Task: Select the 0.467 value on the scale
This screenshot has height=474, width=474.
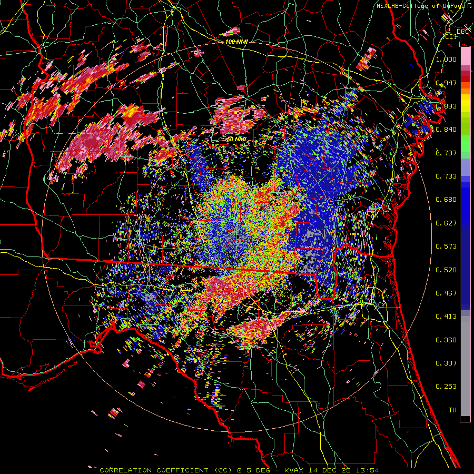Action: point(446,293)
